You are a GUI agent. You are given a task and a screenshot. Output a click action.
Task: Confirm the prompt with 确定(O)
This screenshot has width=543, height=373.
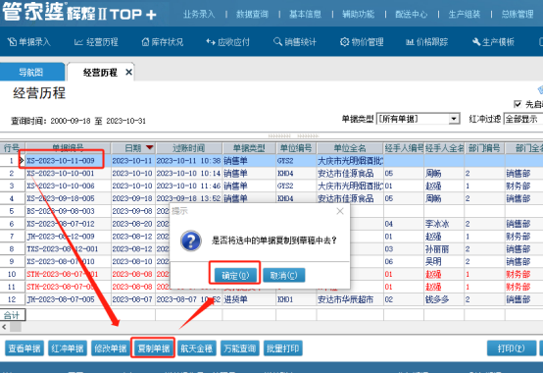coord(235,275)
